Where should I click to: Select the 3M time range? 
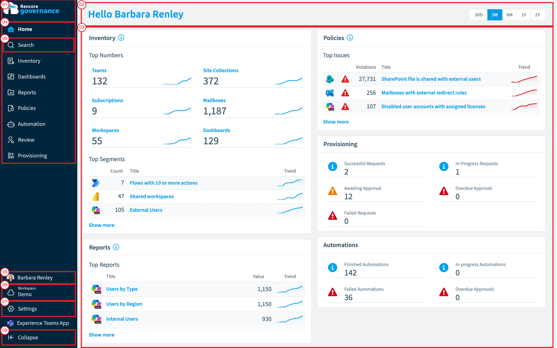495,15
